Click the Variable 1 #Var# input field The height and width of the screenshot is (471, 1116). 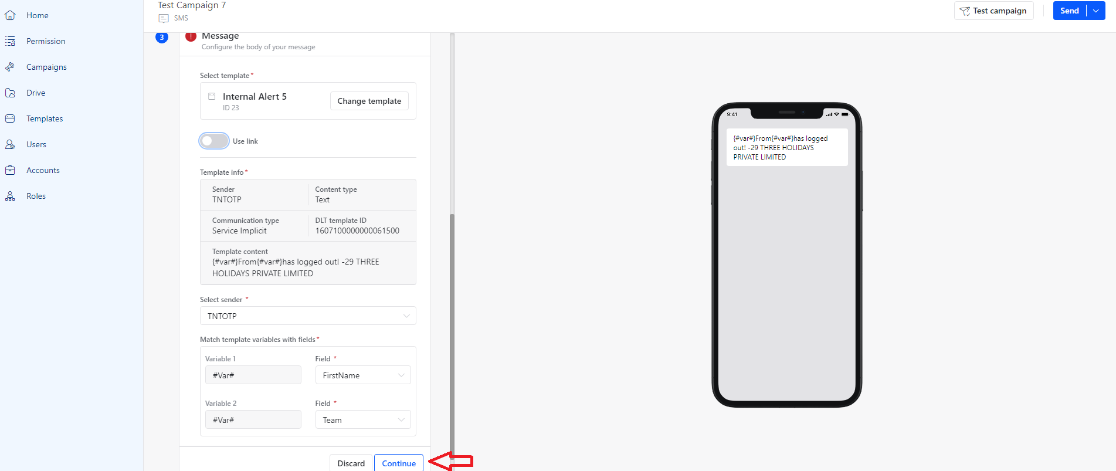tap(253, 375)
